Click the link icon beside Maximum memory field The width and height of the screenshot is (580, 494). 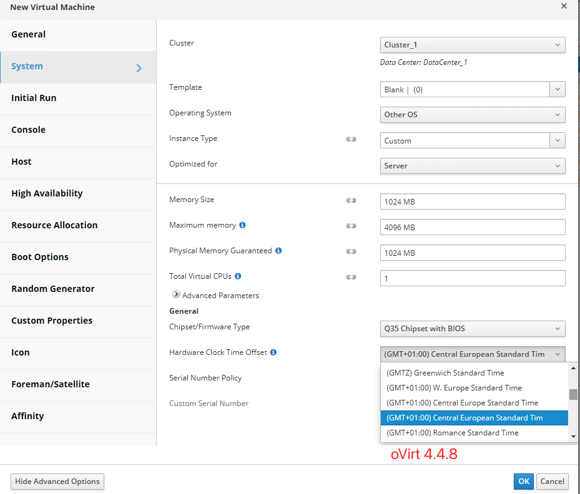tap(351, 226)
